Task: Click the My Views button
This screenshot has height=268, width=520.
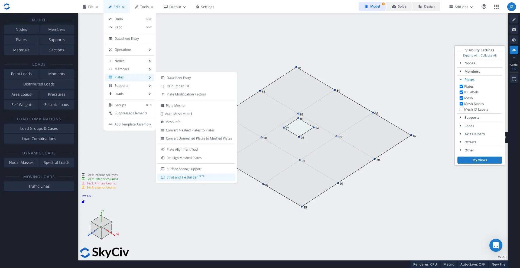Action: (479, 160)
